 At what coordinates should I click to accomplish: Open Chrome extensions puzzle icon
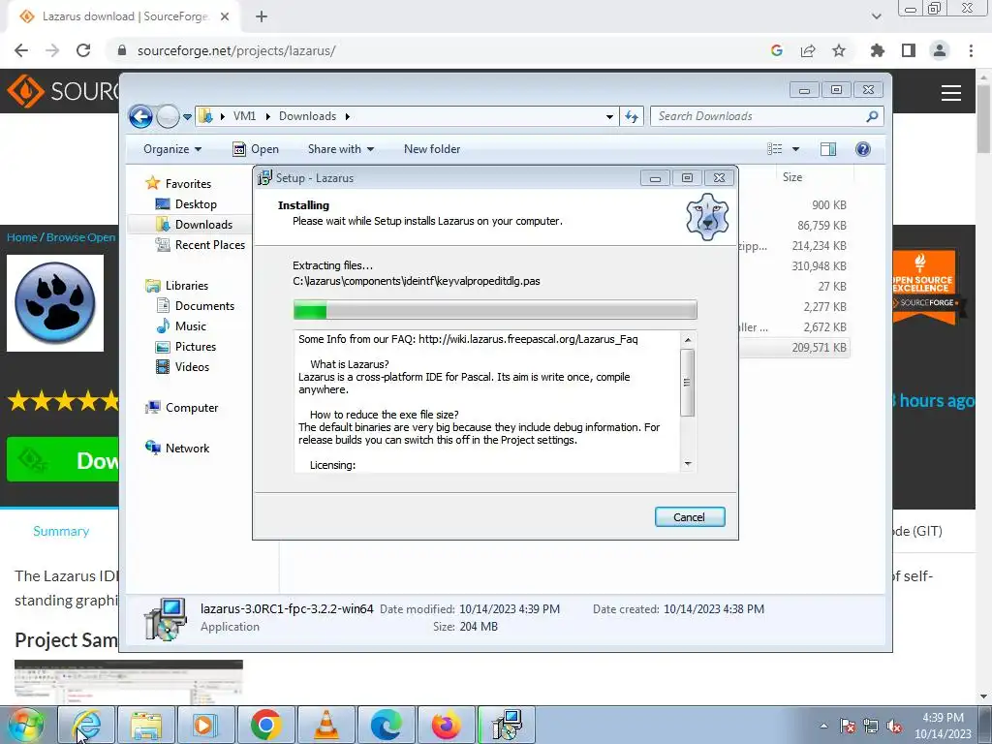[x=878, y=50]
